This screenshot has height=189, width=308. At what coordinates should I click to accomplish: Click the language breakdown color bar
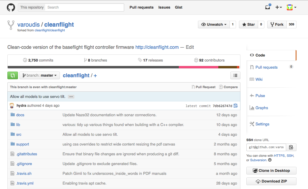tap(123, 67)
